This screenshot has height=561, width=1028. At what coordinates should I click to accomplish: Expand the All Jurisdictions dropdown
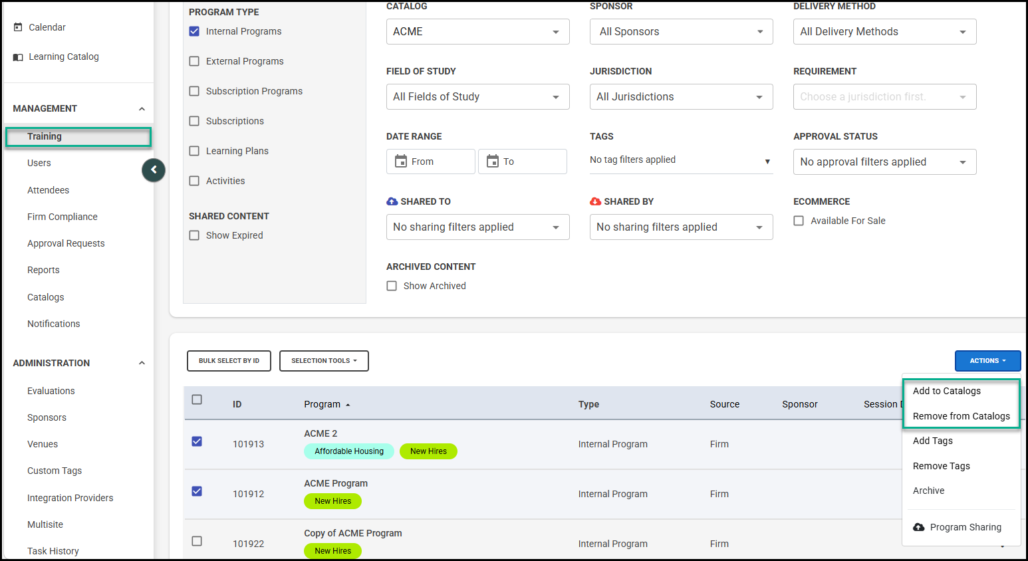(x=681, y=97)
